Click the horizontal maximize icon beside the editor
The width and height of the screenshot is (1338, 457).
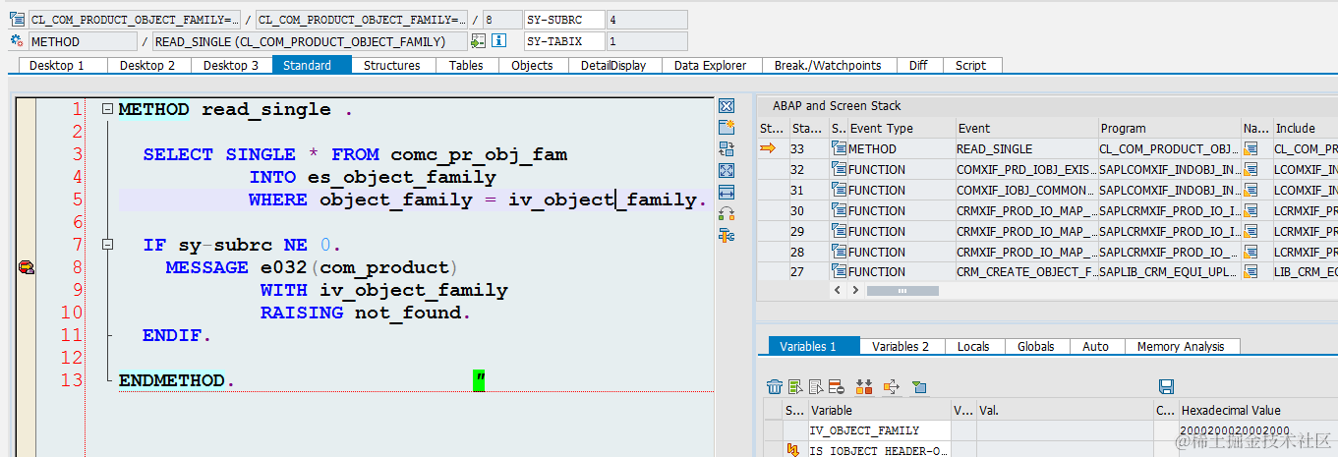click(x=727, y=192)
